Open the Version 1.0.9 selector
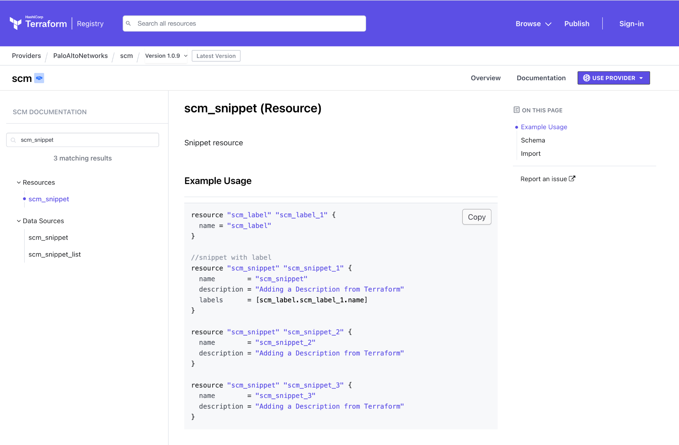Viewport: 679px width, 445px height. click(166, 56)
